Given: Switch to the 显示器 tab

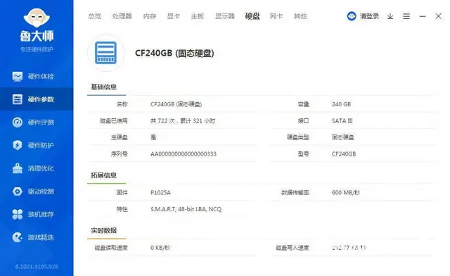Looking at the screenshot, I should (x=225, y=16).
